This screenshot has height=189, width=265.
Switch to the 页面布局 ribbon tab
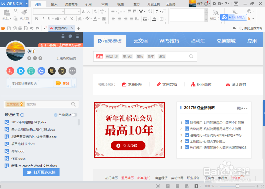[71, 4]
